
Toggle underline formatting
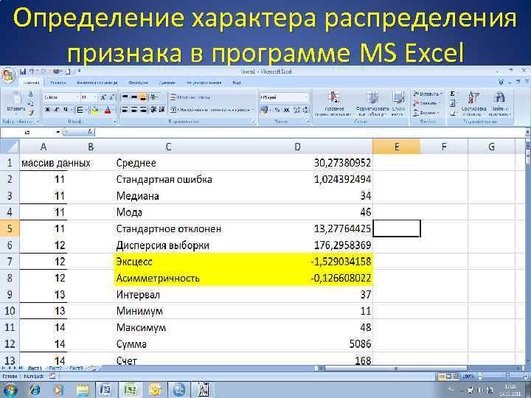coord(66,110)
